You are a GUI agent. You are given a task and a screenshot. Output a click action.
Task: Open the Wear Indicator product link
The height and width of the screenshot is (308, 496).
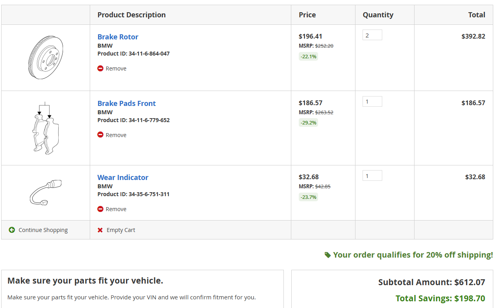123,178
